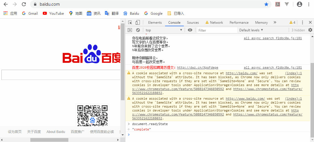314x142 pixels.
Task: Open the top JavaScript context dropdown
Action: point(164,30)
